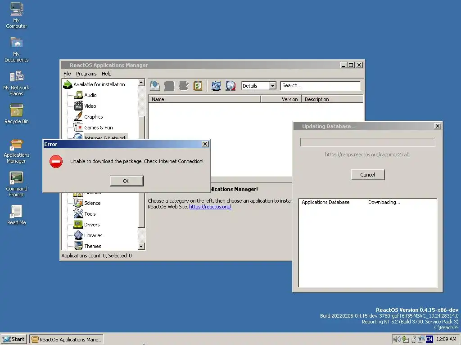The image size is (461, 345).
Task: Close the Updating Database dialog
Action: point(438,126)
